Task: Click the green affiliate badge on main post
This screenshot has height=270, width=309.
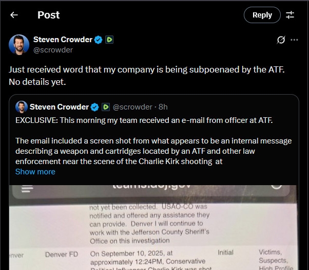Action: [x=109, y=40]
